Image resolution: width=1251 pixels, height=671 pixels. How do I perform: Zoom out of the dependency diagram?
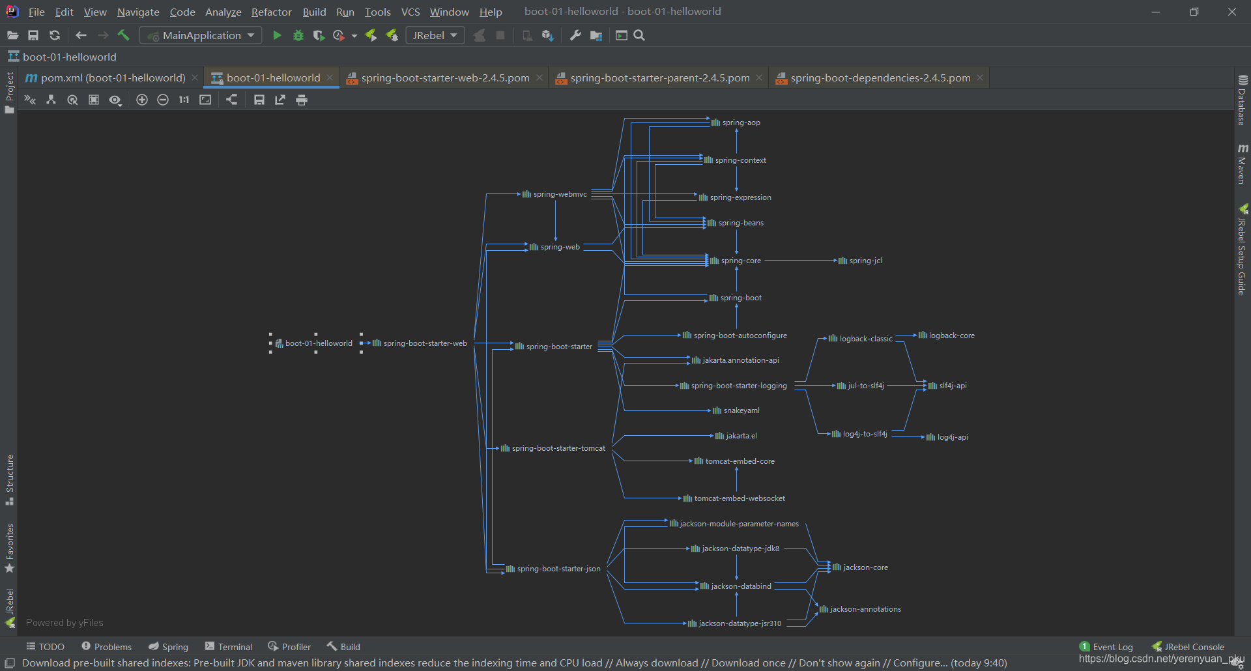(163, 100)
